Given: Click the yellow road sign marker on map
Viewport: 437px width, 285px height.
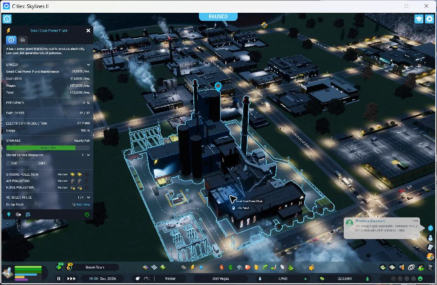Looking at the screenshot, I should coord(264,26).
